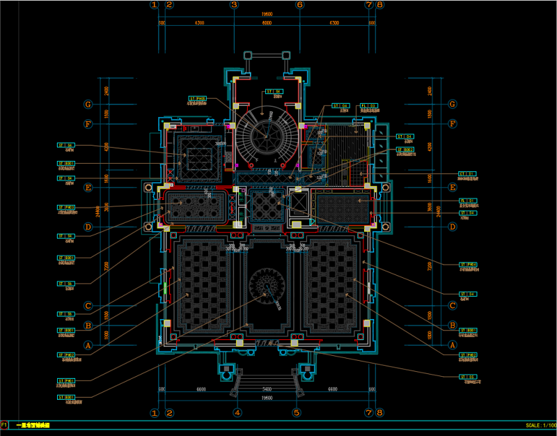
Task: Click the ST 05 material tag
Action: (467, 377)
